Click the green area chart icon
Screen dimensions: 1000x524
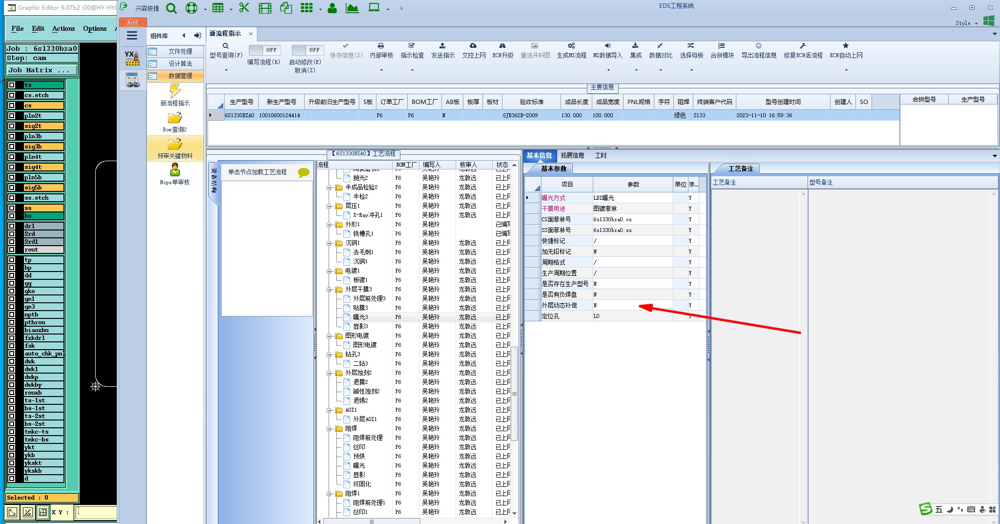click(352, 8)
